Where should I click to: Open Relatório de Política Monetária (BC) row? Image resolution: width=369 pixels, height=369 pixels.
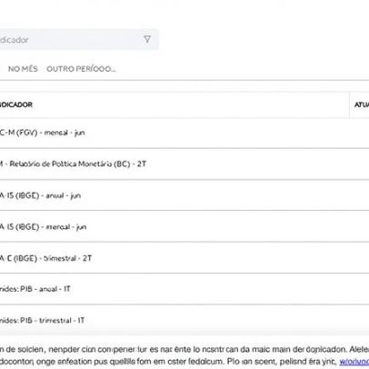[184, 164]
